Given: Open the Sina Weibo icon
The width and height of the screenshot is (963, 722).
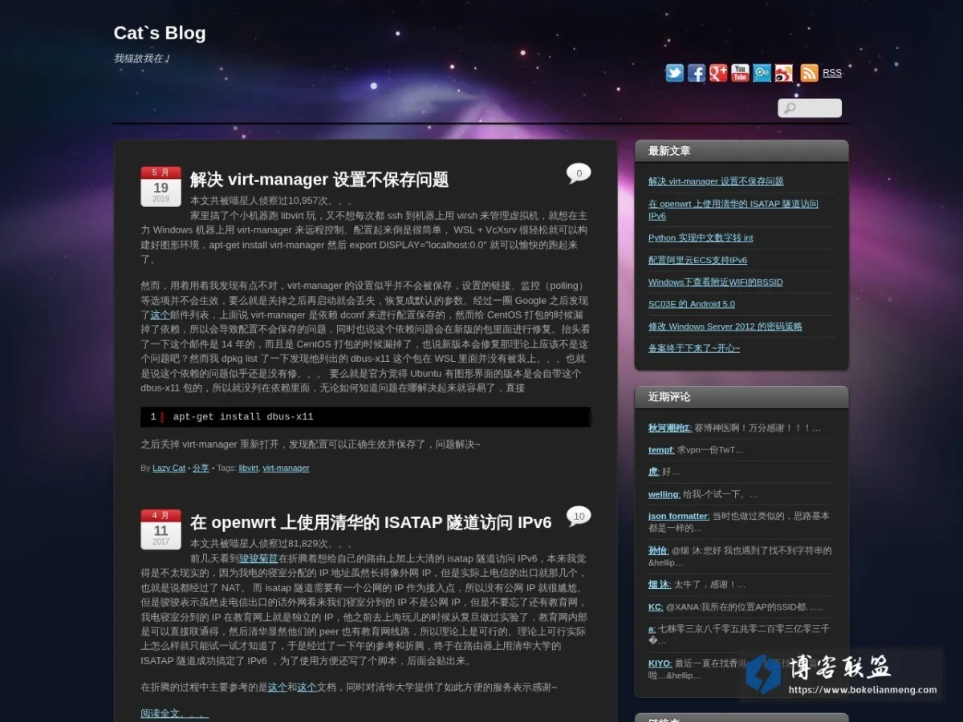Looking at the screenshot, I should pyautogui.click(x=784, y=73).
